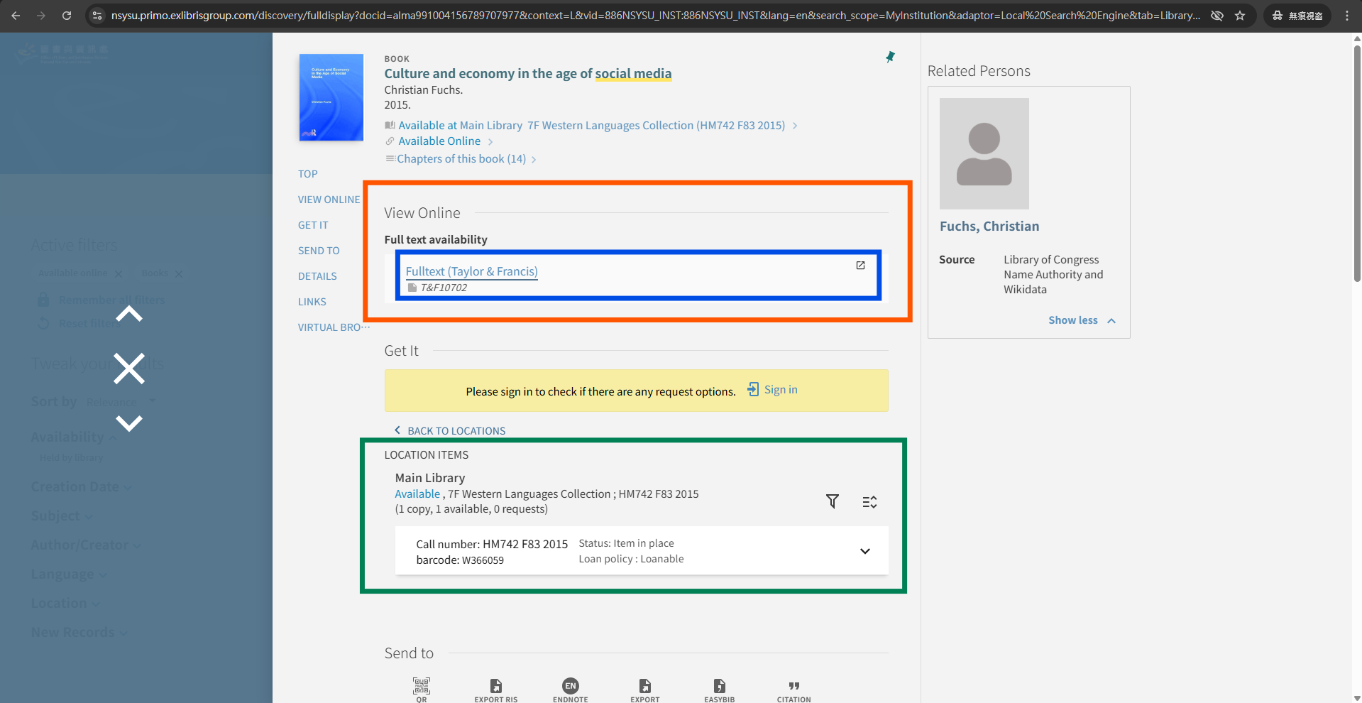This screenshot has height=703, width=1362.
Task: Go to previous record up arrow
Action: (129, 315)
